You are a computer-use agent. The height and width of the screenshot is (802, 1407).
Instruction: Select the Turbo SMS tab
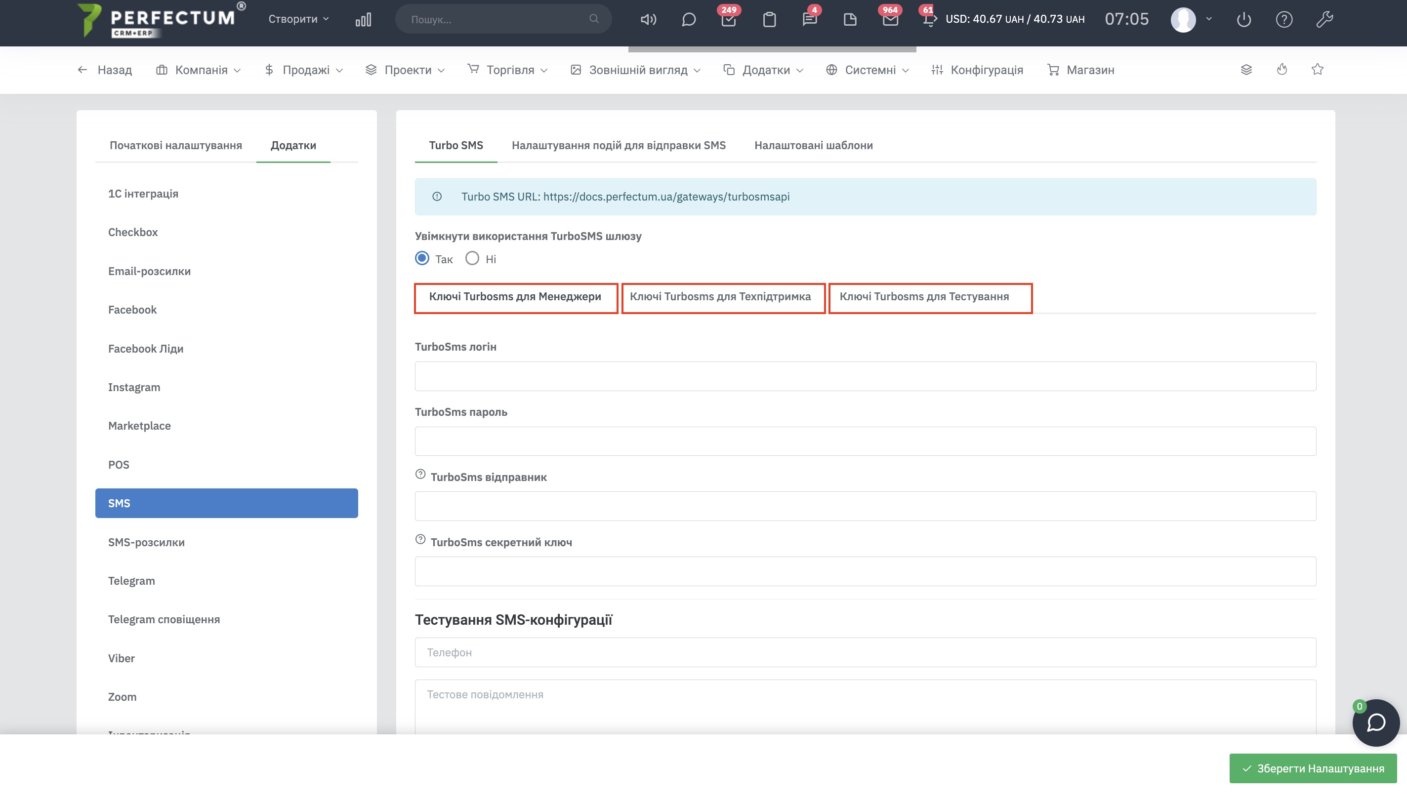[x=455, y=145]
